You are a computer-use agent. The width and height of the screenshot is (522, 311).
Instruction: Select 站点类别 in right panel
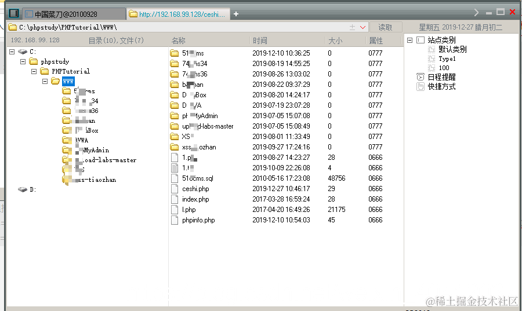coord(441,40)
